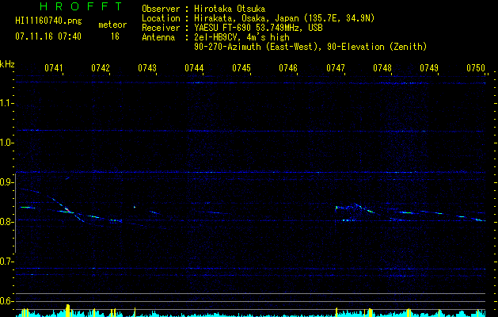Click the bright crossing echo near 0741
This screenshot has height=317, width=498.
coord(67,210)
